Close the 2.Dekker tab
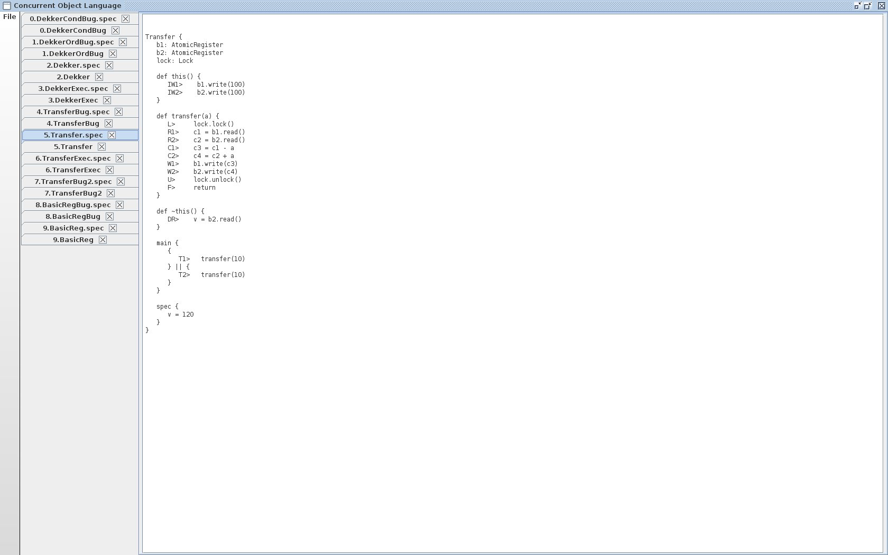The width and height of the screenshot is (888, 555). tap(99, 77)
